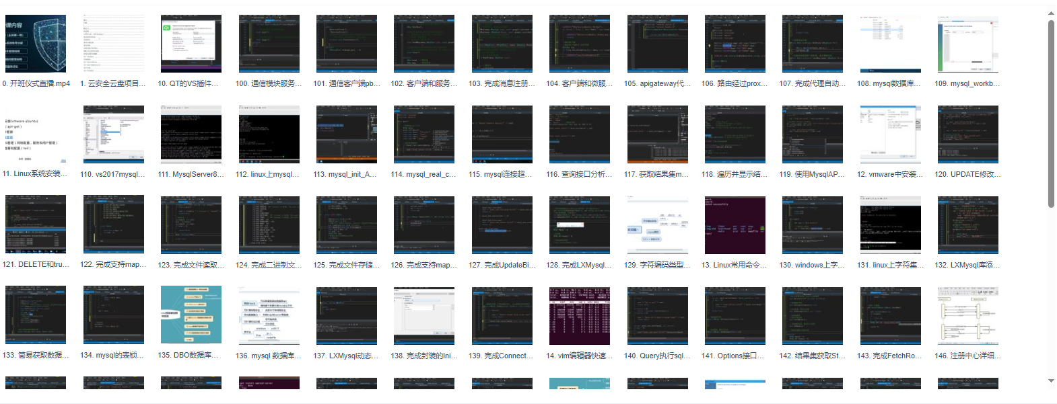This screenshot has width=1057, height=404.
Task: Click the file name '116. 查询接口分析...'
Action: (580, 175)
